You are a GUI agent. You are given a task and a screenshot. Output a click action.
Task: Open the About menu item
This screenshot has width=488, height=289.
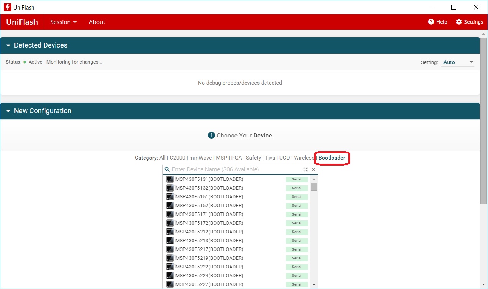tap(97, 22)
